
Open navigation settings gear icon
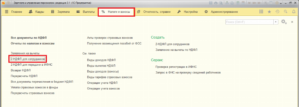coord(284,22)
